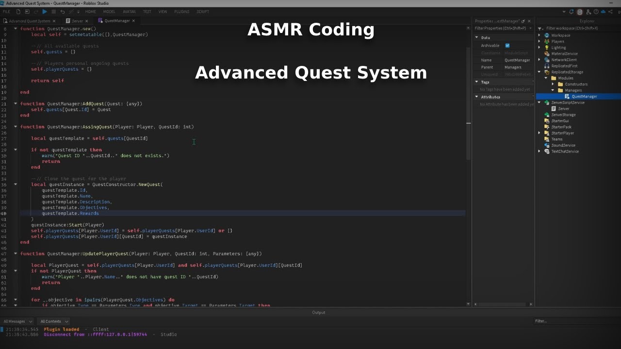Close the QuestManager script tab
Screen dimensions: 621x349
coord(133,21)
